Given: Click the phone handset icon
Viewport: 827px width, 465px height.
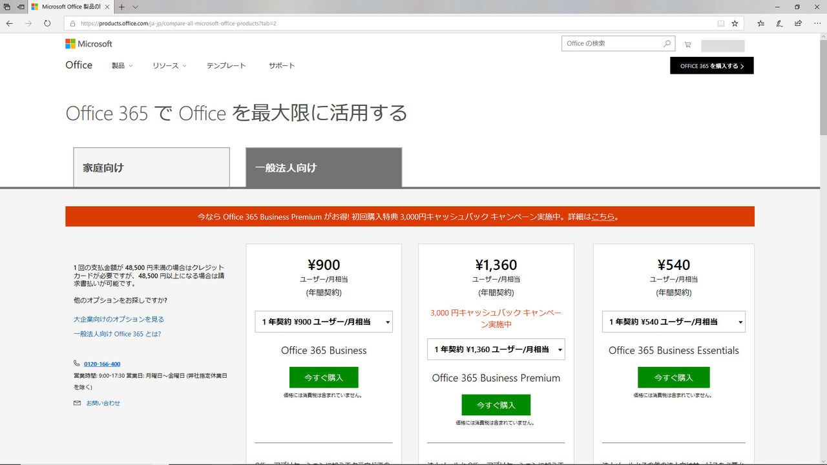Looking at the screenshot, I should click(x=77, y=364).
